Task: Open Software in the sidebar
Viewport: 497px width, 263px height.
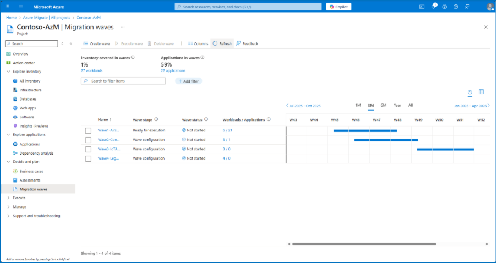Action: pyautogui.click(x=26, y=117)
